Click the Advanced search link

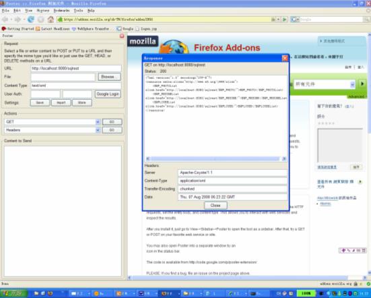tap(356, 96)
